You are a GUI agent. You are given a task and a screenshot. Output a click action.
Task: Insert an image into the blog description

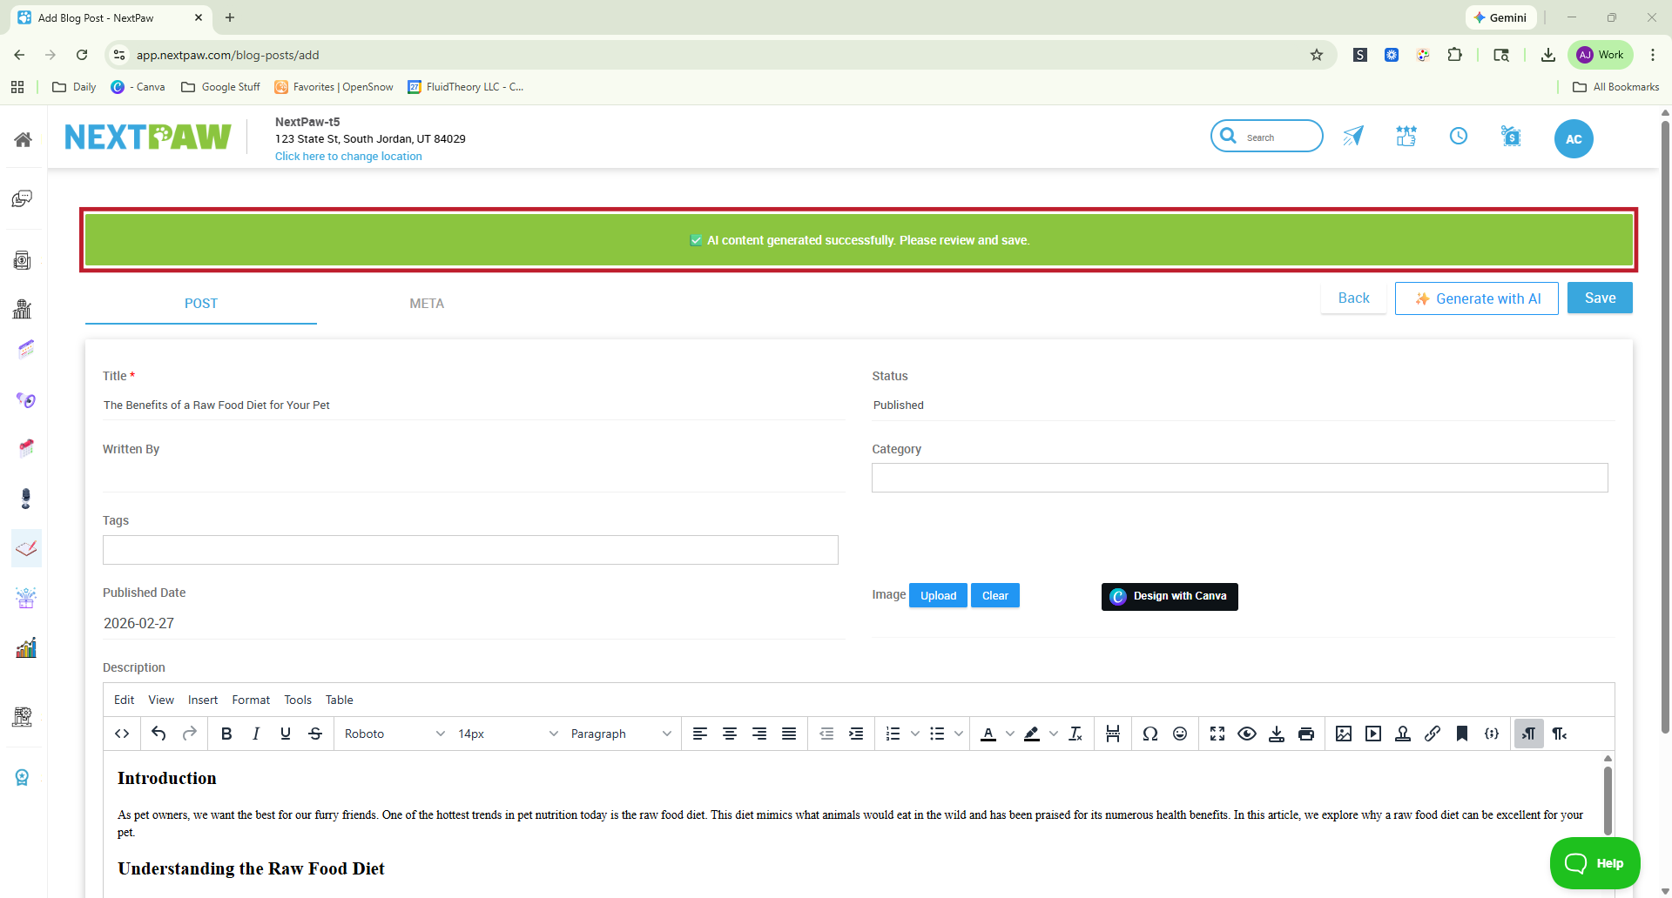(x=1344, y=734)
